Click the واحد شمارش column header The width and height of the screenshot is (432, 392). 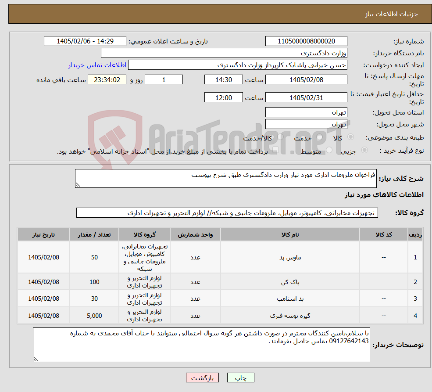[x=195, y=234]
